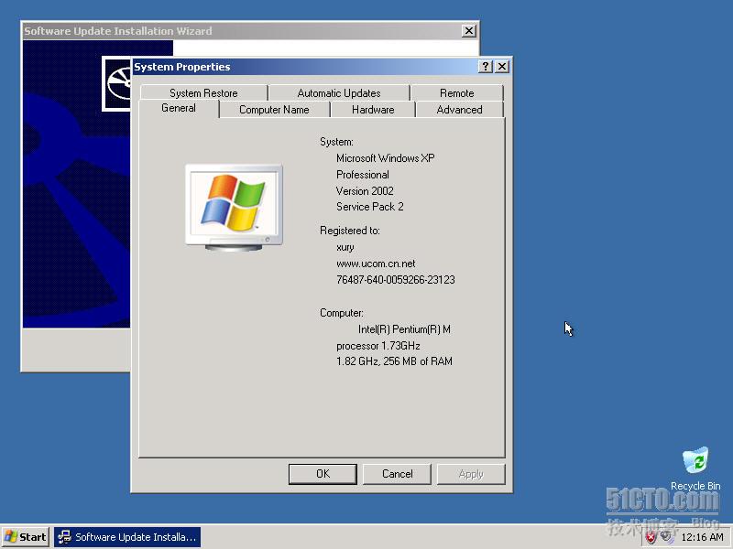This screenshot has width=733, height=549.
Task: Confirm System Properties with OK
Action: coord(323,474)
